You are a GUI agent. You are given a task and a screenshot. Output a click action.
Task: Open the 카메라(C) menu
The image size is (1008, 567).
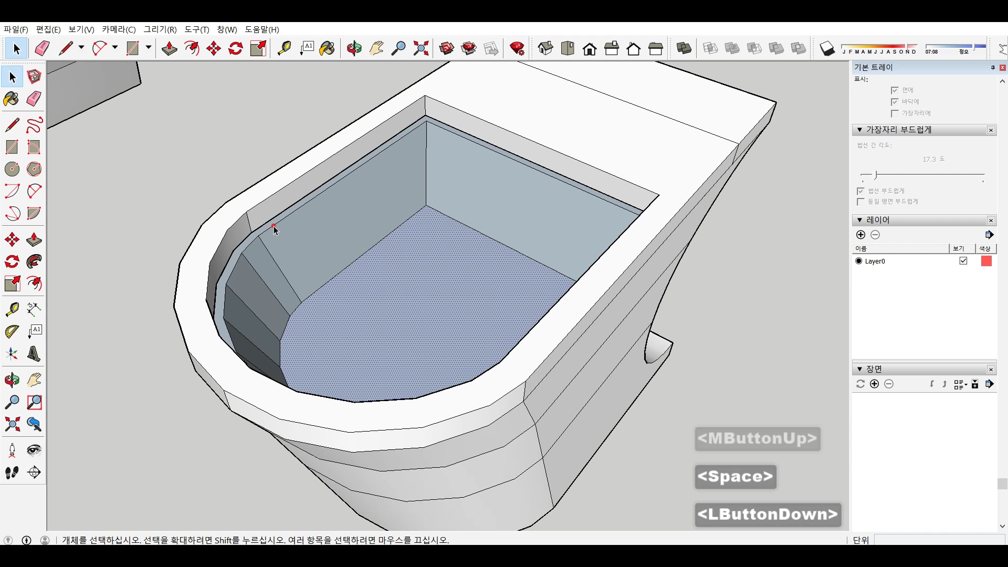119,29
